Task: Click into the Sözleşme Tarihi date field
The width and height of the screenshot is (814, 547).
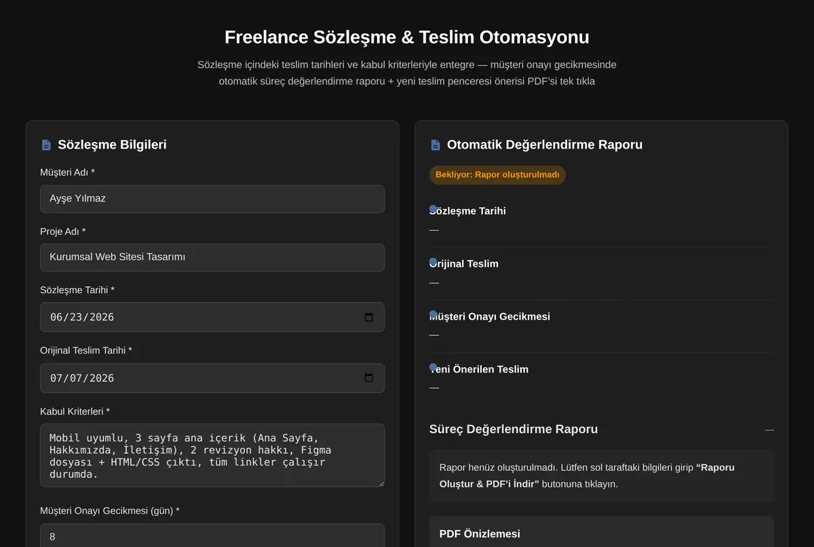Action: coord(212,317)
